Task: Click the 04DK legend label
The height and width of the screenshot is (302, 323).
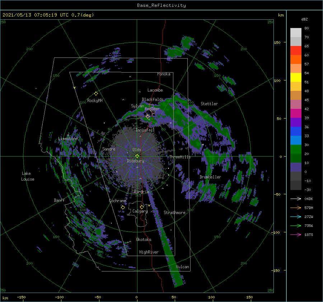Action: [309, 199]
